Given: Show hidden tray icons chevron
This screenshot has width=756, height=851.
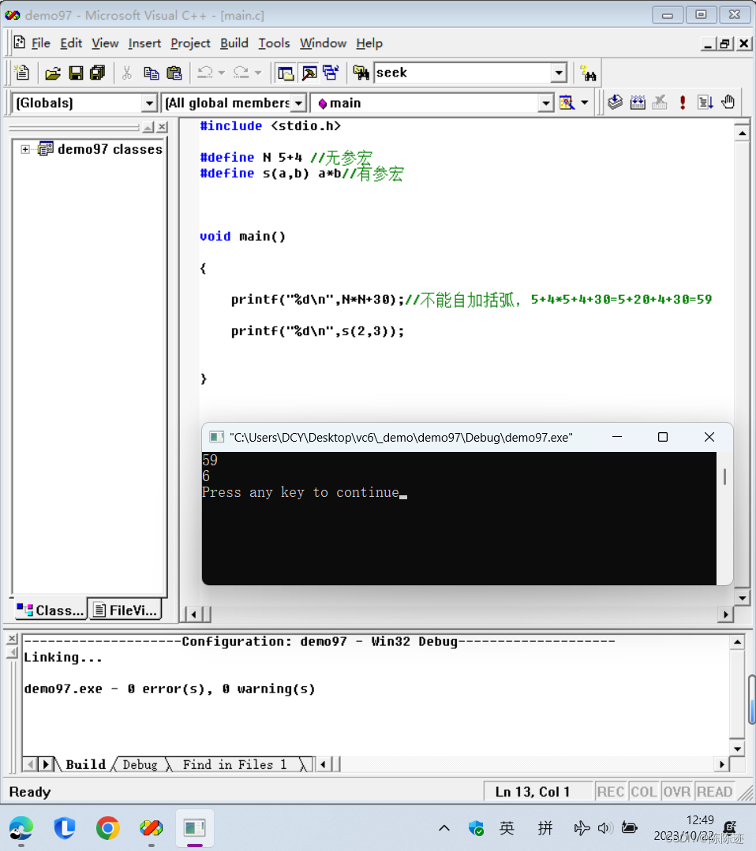Looking at the screenshot, I should pyautogui.click(x=444, y=828).
